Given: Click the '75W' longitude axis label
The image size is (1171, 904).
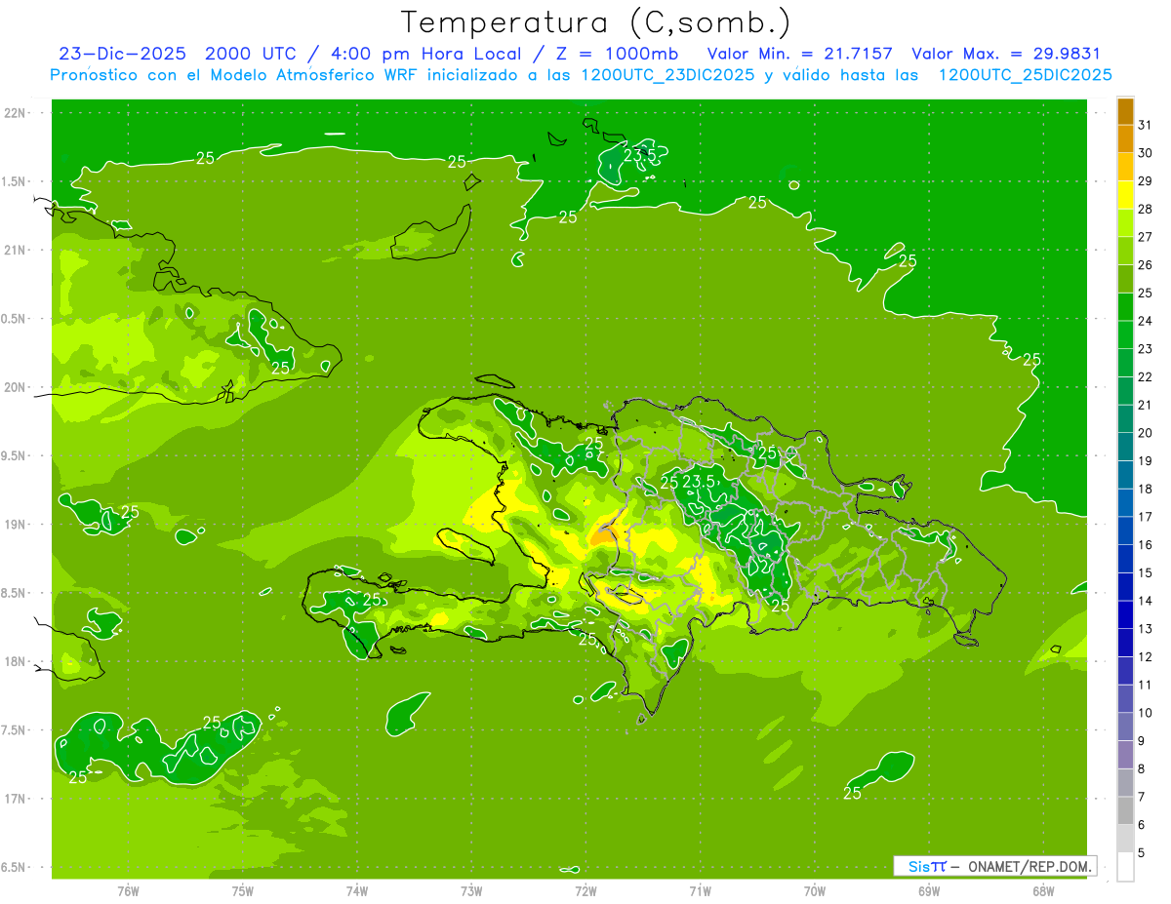Looking at the screenshot, I should [x=243, y=890].
